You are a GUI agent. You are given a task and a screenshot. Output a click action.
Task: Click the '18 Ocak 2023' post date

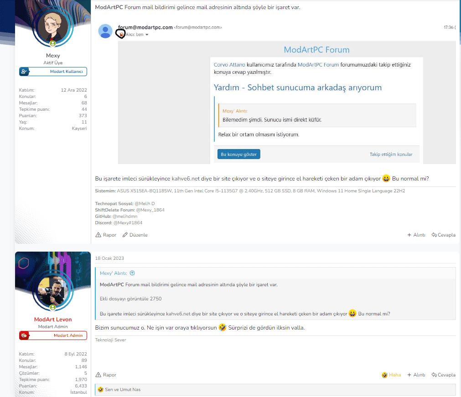[x=109, y=258]
